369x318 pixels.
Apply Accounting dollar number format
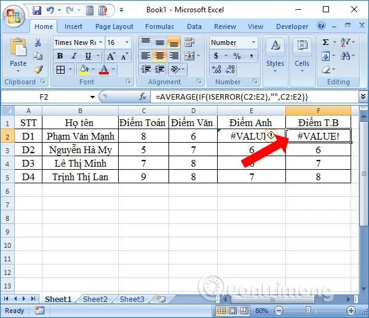[216, 56]
